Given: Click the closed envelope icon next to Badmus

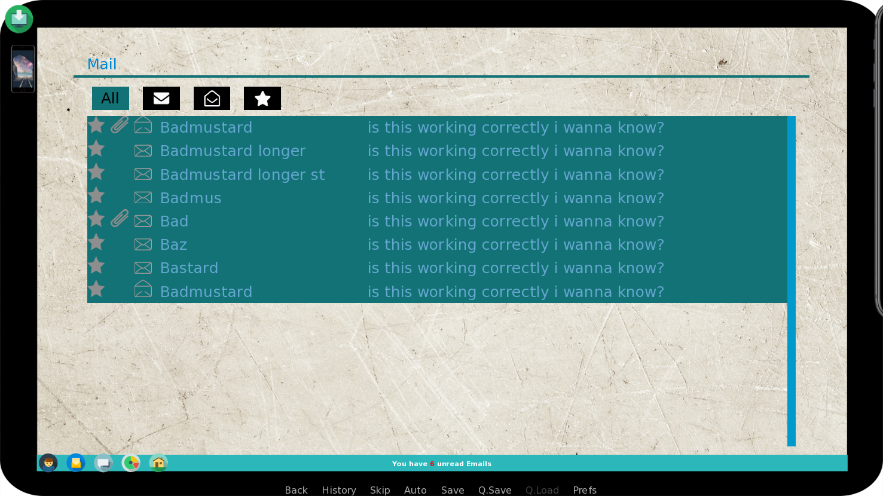Looking at the screenshot, I should pos(143,197).
